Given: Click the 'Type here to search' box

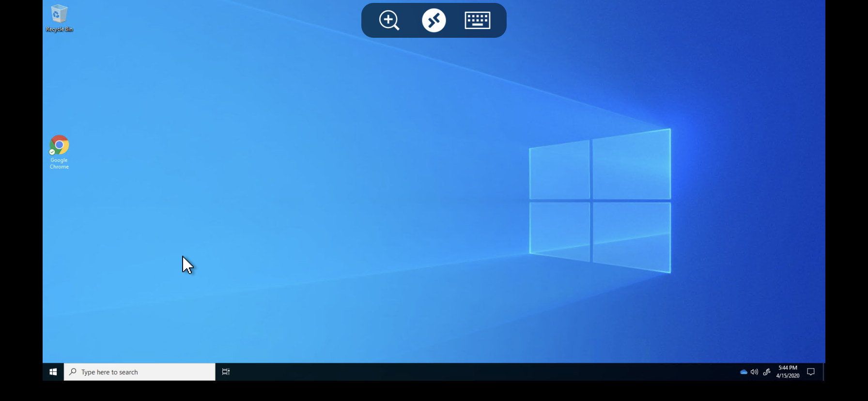Looking at the screenshot, I should (x=139, y=372).
